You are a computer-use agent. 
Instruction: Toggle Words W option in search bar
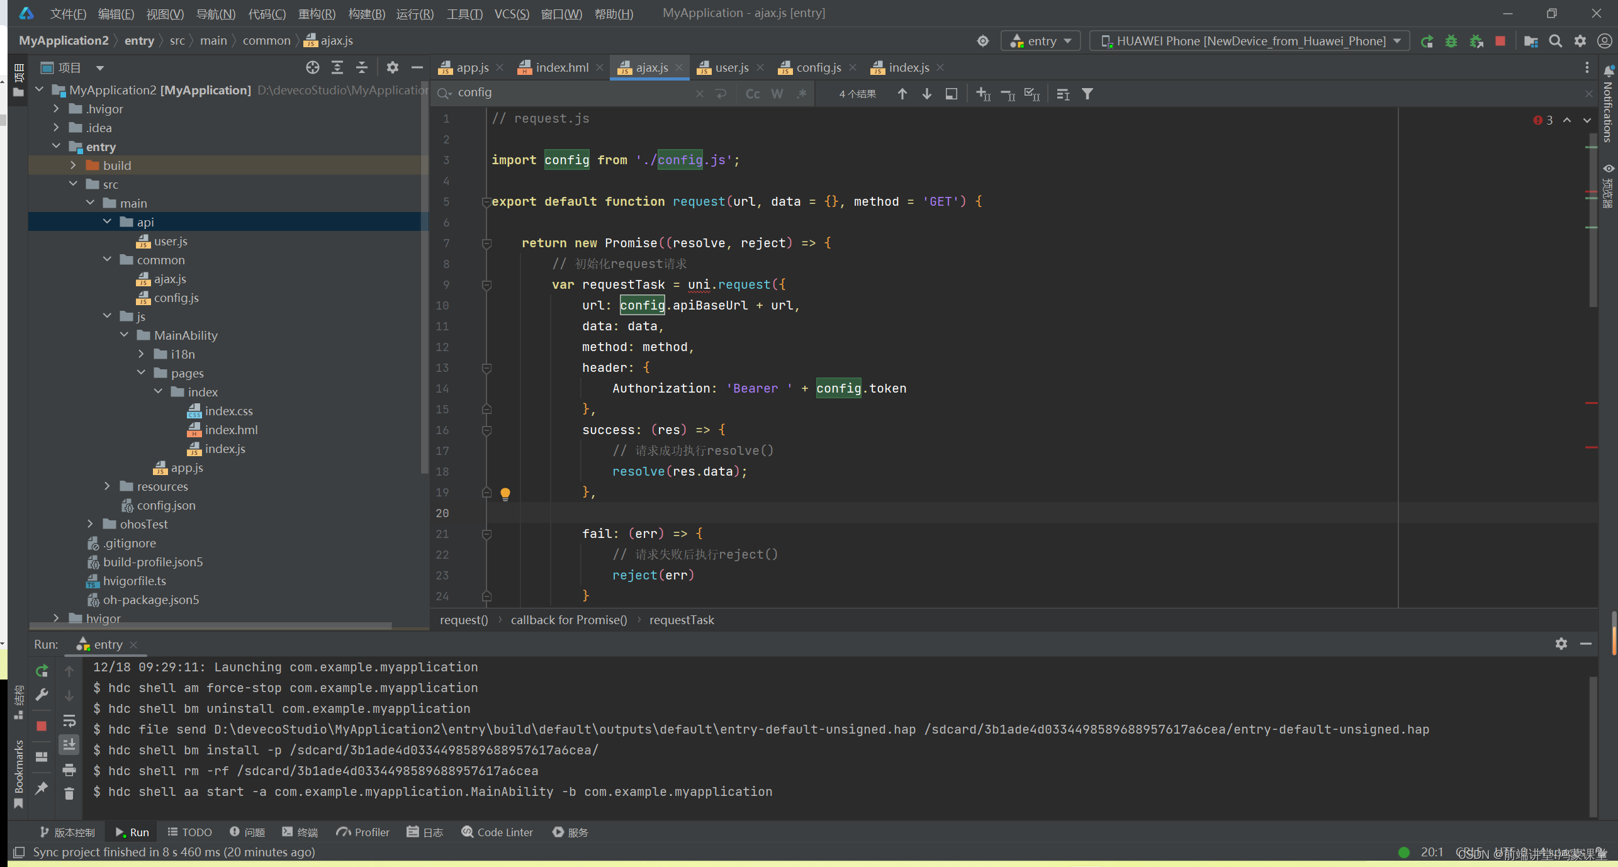click(x=777, y=94)
